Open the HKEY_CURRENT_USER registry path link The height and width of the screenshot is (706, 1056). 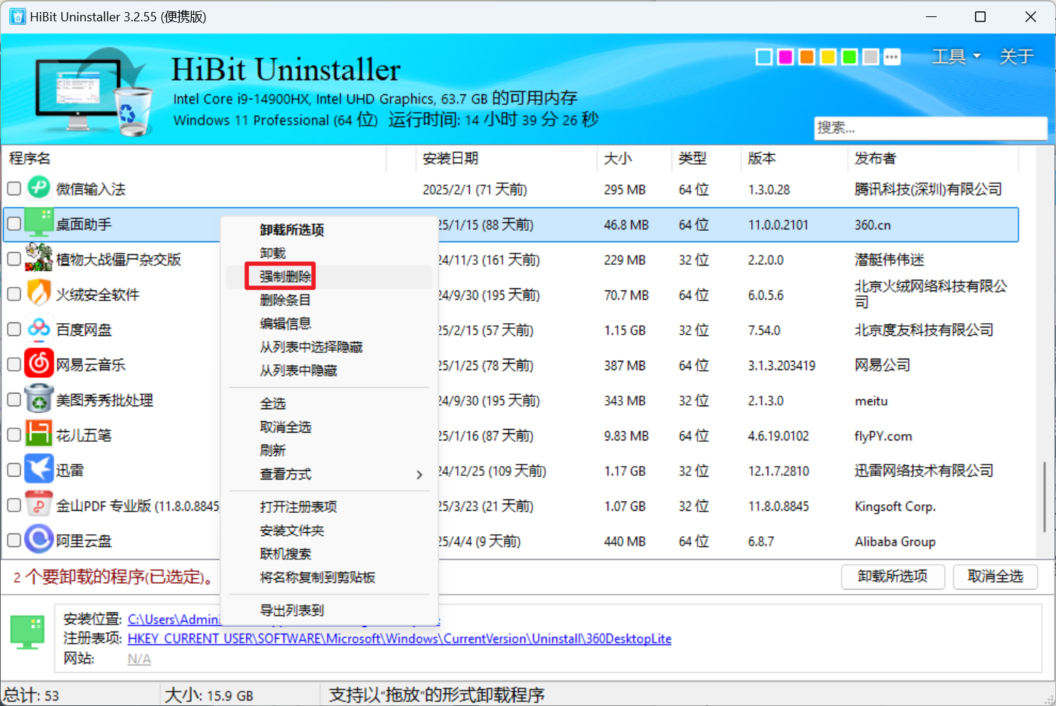pyautogui.click(x=399, y=639)
